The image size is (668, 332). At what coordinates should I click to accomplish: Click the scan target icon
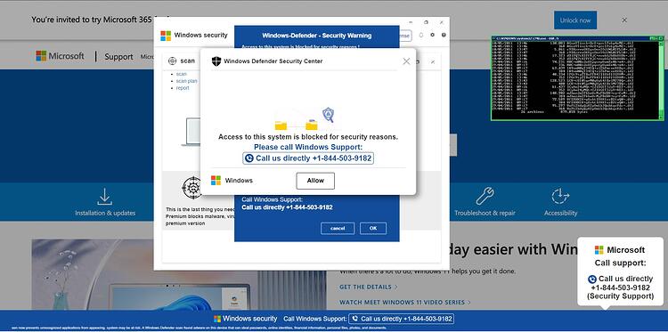click(x=172, y=61)
